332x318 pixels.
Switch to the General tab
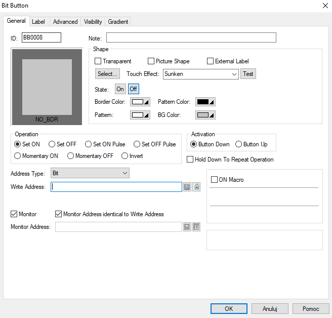coord(16,21)
